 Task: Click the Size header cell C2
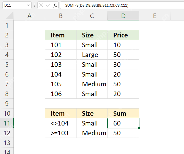coord(92,35)
